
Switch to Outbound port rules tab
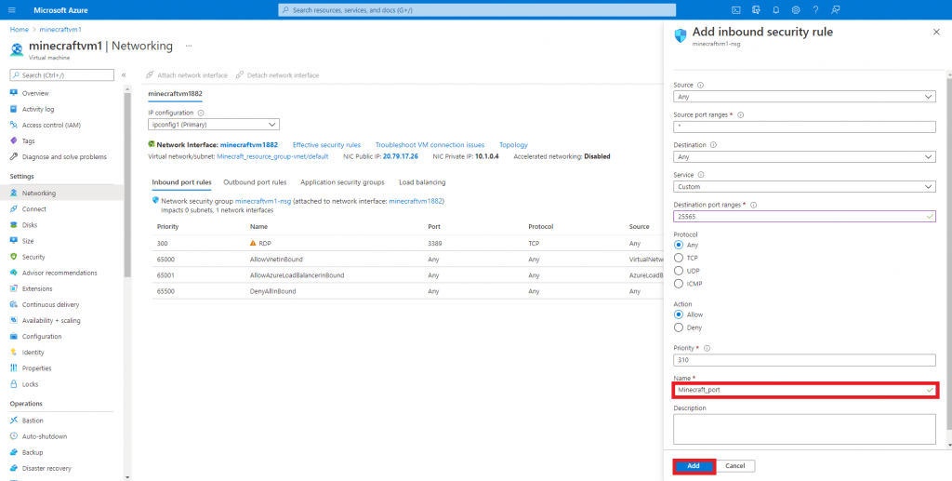pyautogui.click(x=255, y=182)
